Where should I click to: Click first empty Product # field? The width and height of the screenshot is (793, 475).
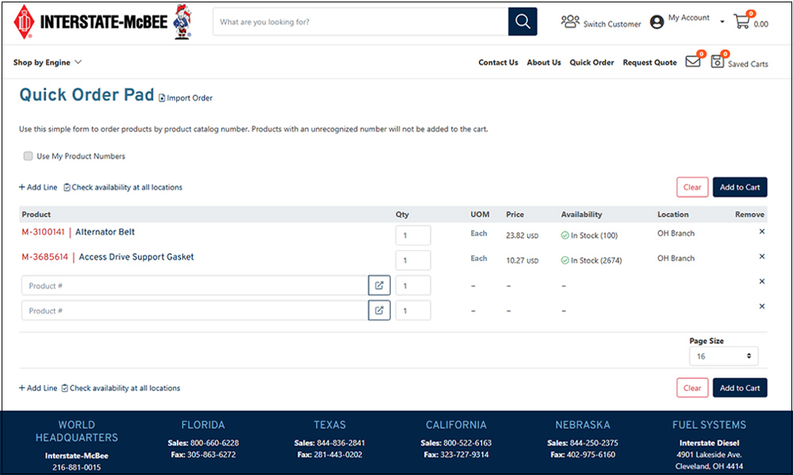tap(195, 286)
